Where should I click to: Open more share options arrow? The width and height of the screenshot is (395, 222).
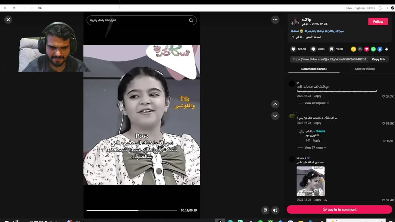tap(386, 49)
